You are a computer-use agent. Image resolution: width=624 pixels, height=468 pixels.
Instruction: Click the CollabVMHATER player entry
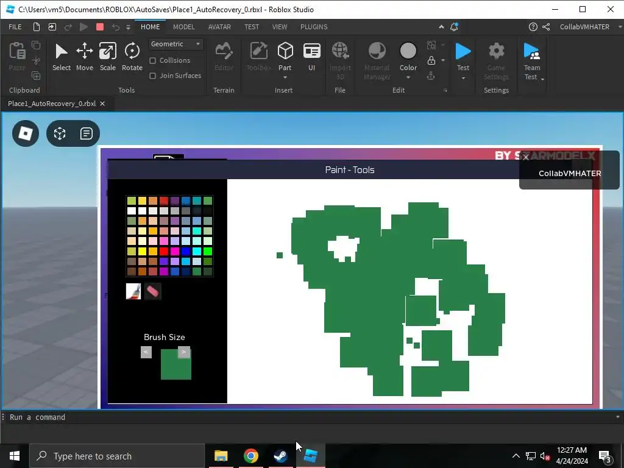point(570,174)
